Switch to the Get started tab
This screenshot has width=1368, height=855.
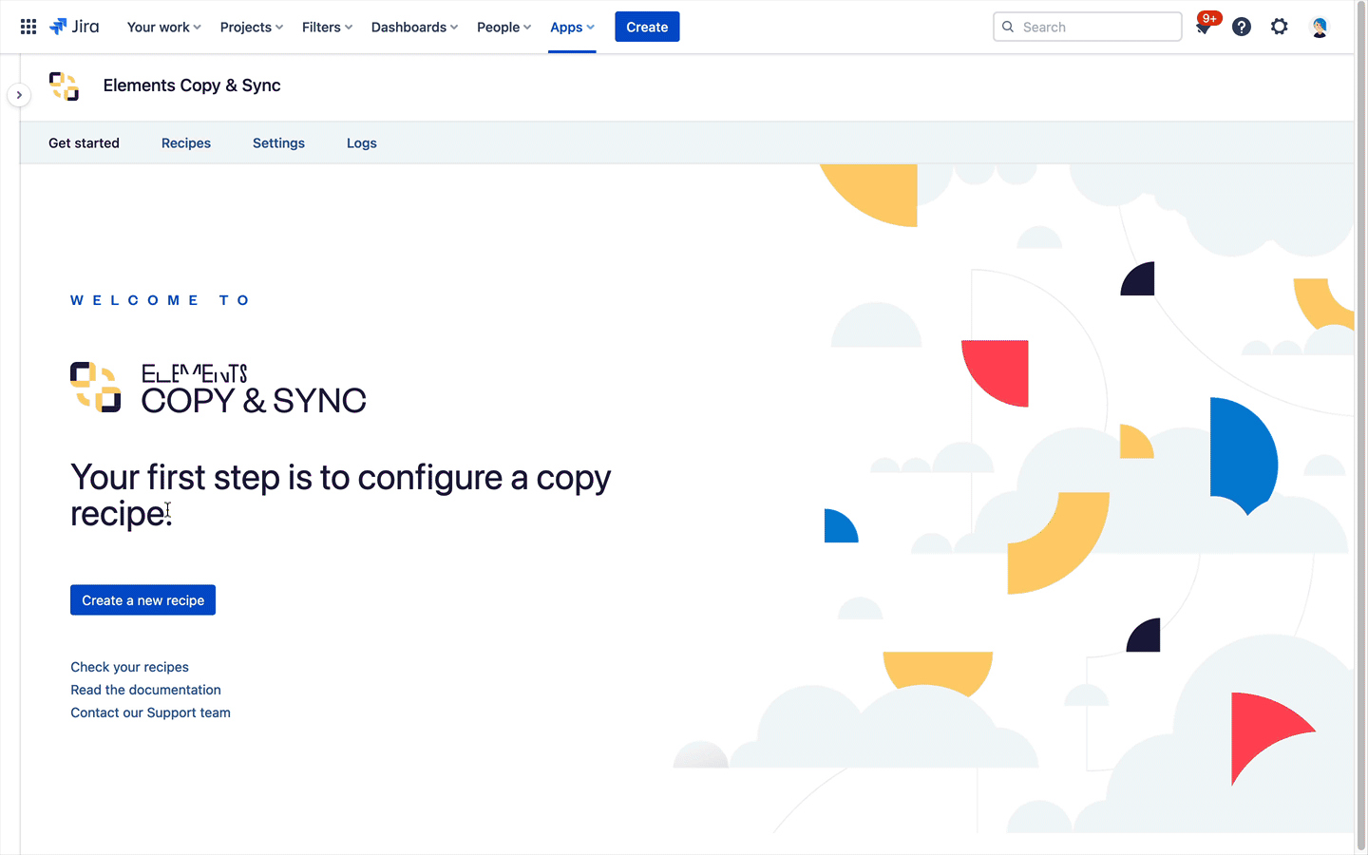[x=84, y=142]
